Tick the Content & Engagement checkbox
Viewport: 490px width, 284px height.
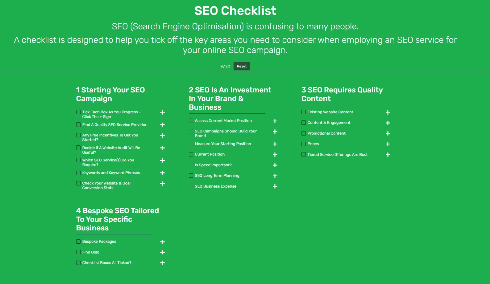(x=304, y=123)
